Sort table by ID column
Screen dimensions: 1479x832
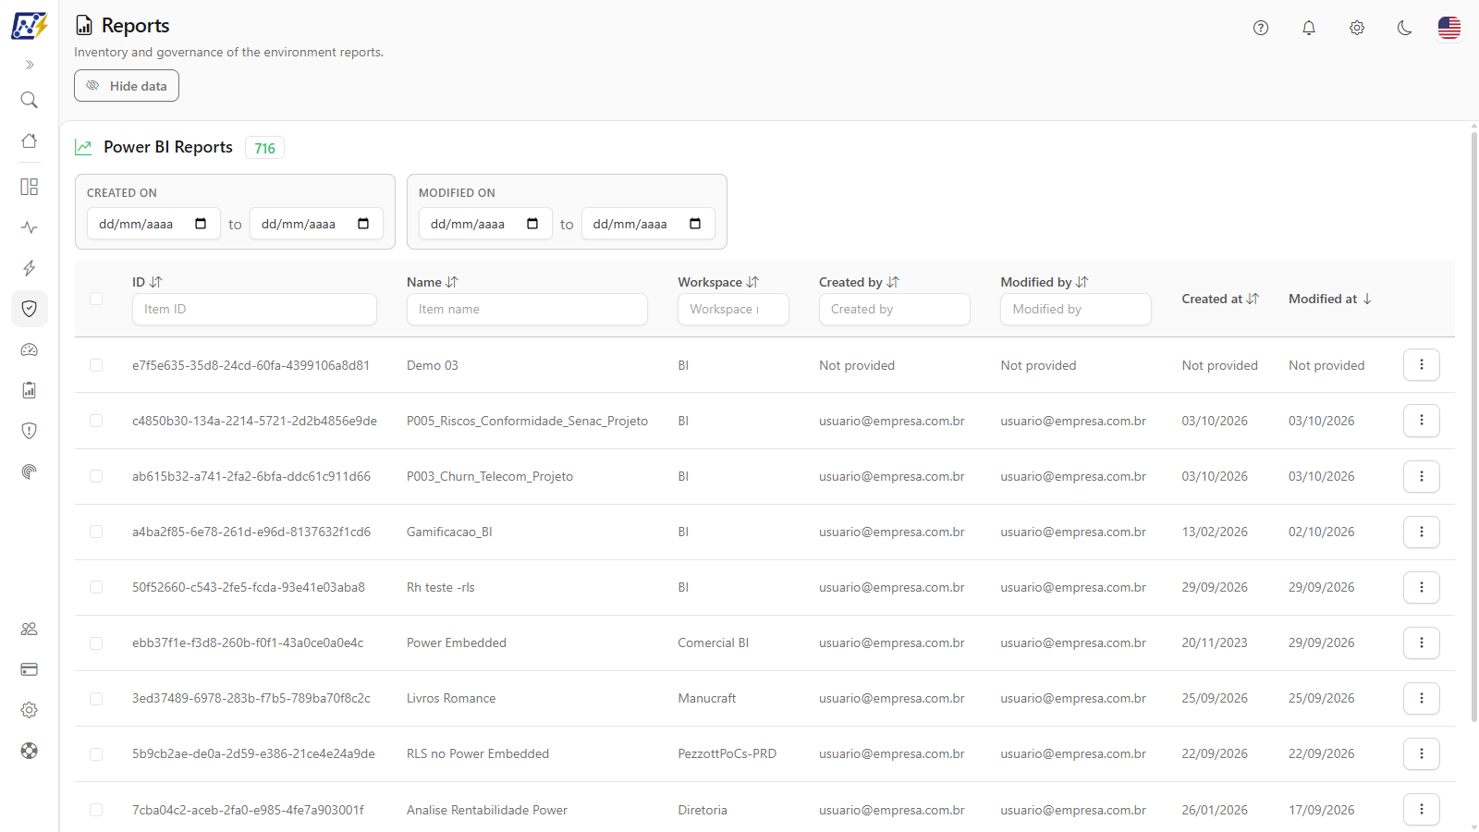[147, 282]
